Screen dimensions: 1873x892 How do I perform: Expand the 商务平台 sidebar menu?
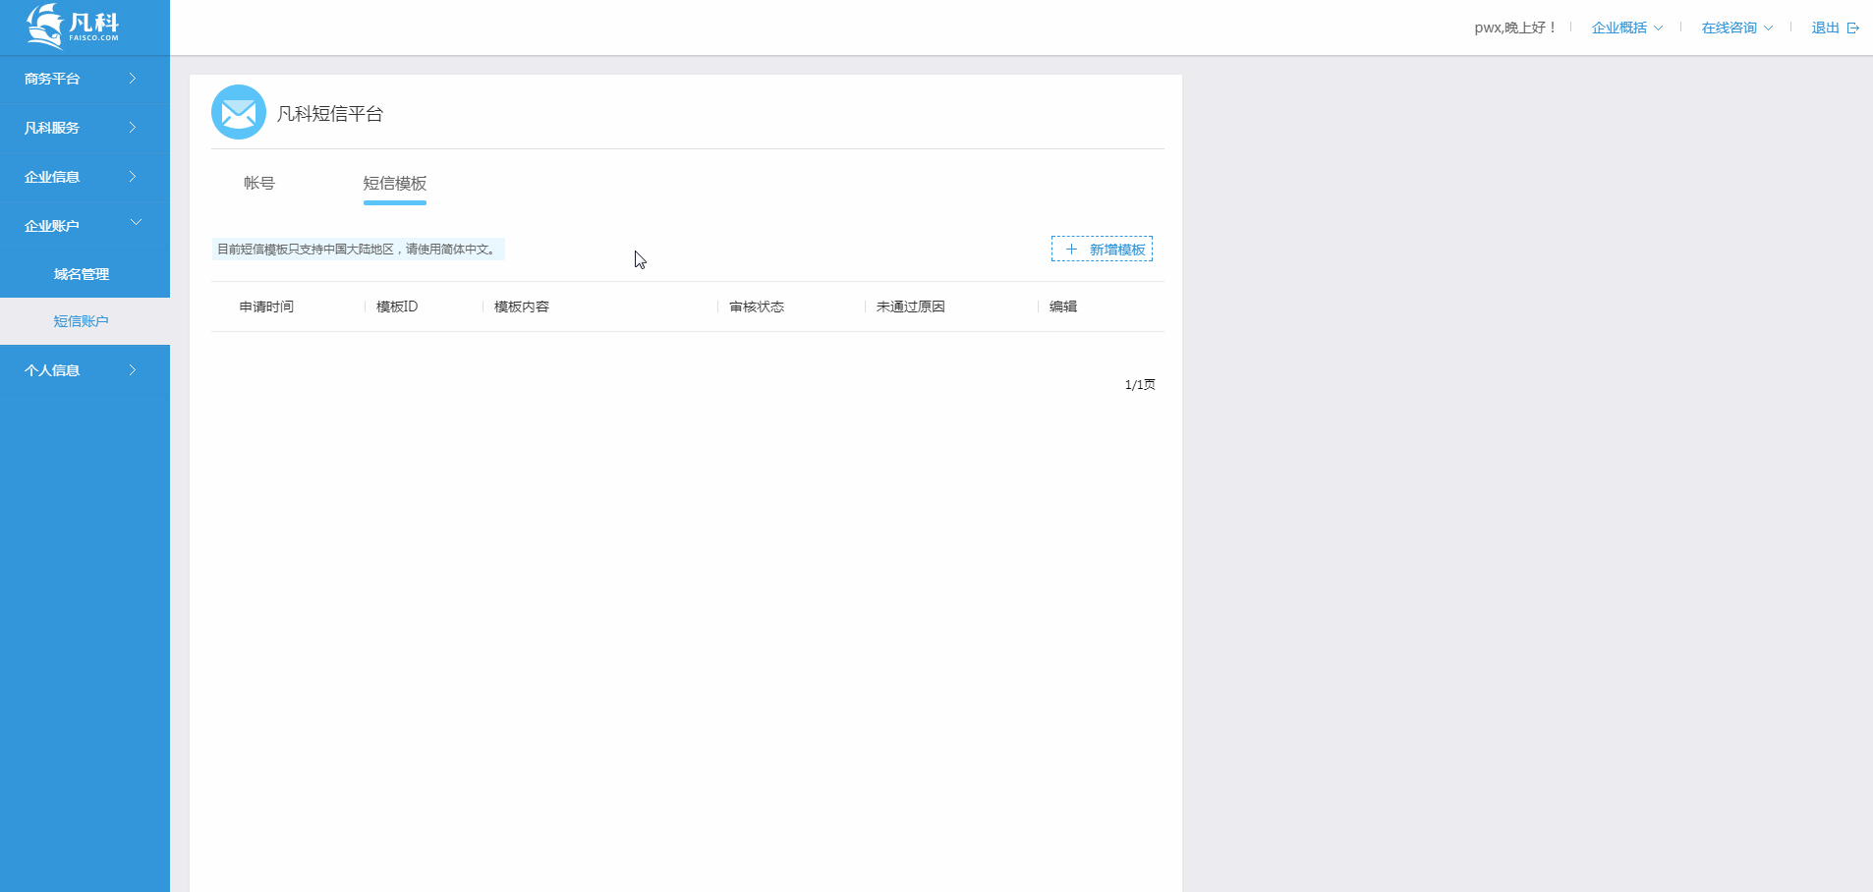tap(85, 79)
